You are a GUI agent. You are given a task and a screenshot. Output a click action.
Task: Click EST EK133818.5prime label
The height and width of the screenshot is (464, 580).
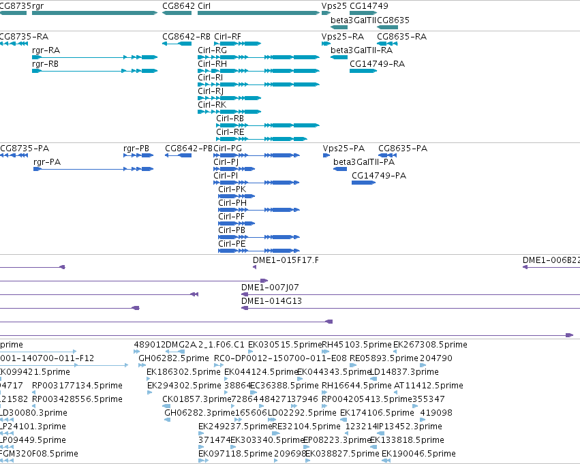click(x=407, y=441)
